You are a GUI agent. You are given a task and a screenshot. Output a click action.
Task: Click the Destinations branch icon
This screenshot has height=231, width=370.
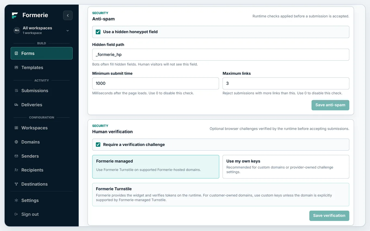16,184
